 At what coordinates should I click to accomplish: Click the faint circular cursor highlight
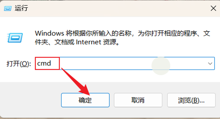[161, 66]
